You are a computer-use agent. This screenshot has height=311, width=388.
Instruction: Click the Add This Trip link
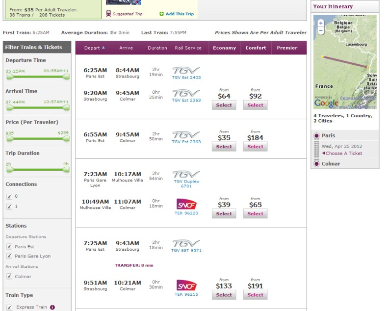point(180,14)
